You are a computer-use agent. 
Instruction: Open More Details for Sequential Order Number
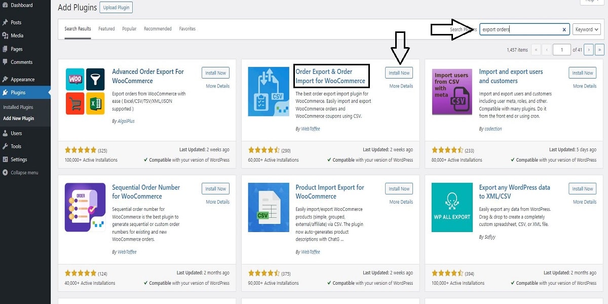click(x=217, y=202)
